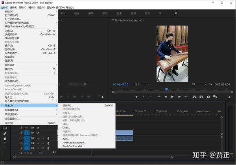Select 导入(I)... in File menu
This screenshot has width=236, height=165.
click(x=29, y=97)
